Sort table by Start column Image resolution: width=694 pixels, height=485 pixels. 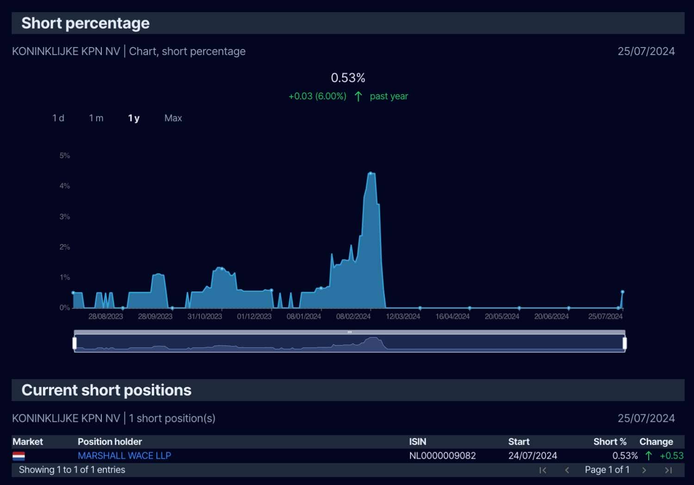pos(519,442)
